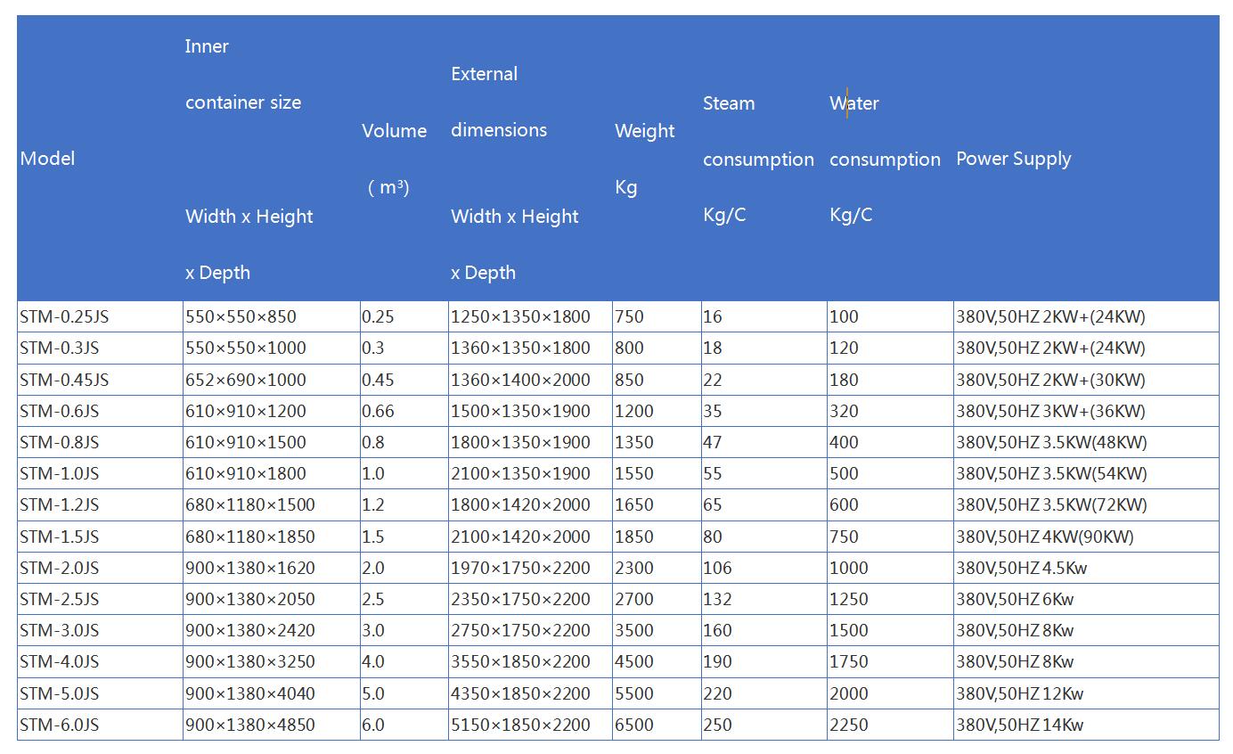
Task: Click the Weight Kg header cell
Action: 644,159
